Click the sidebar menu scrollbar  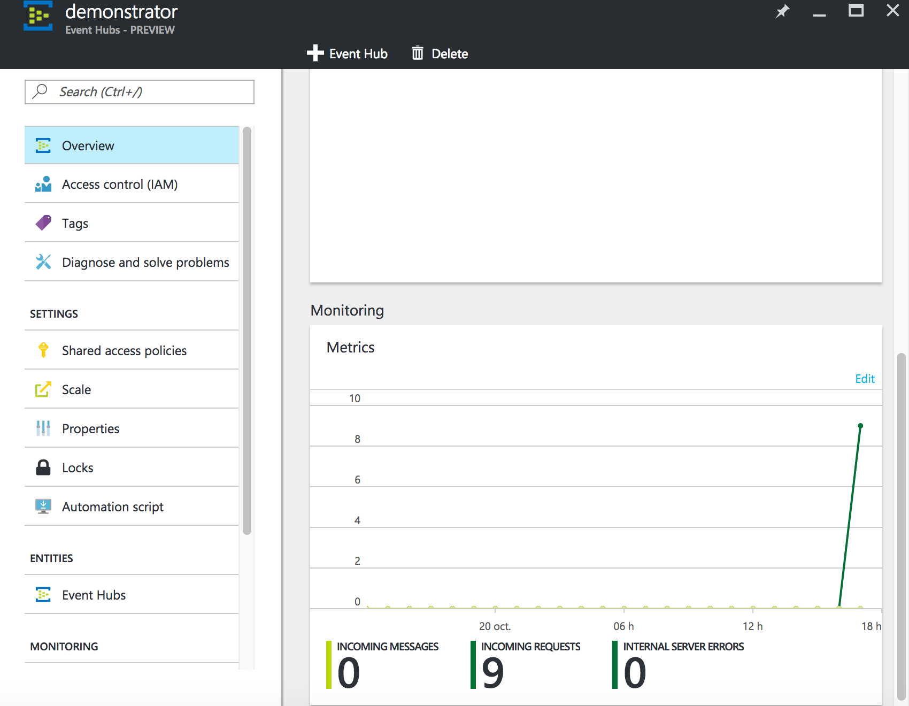pyautogui.click(x=246, y=331)
